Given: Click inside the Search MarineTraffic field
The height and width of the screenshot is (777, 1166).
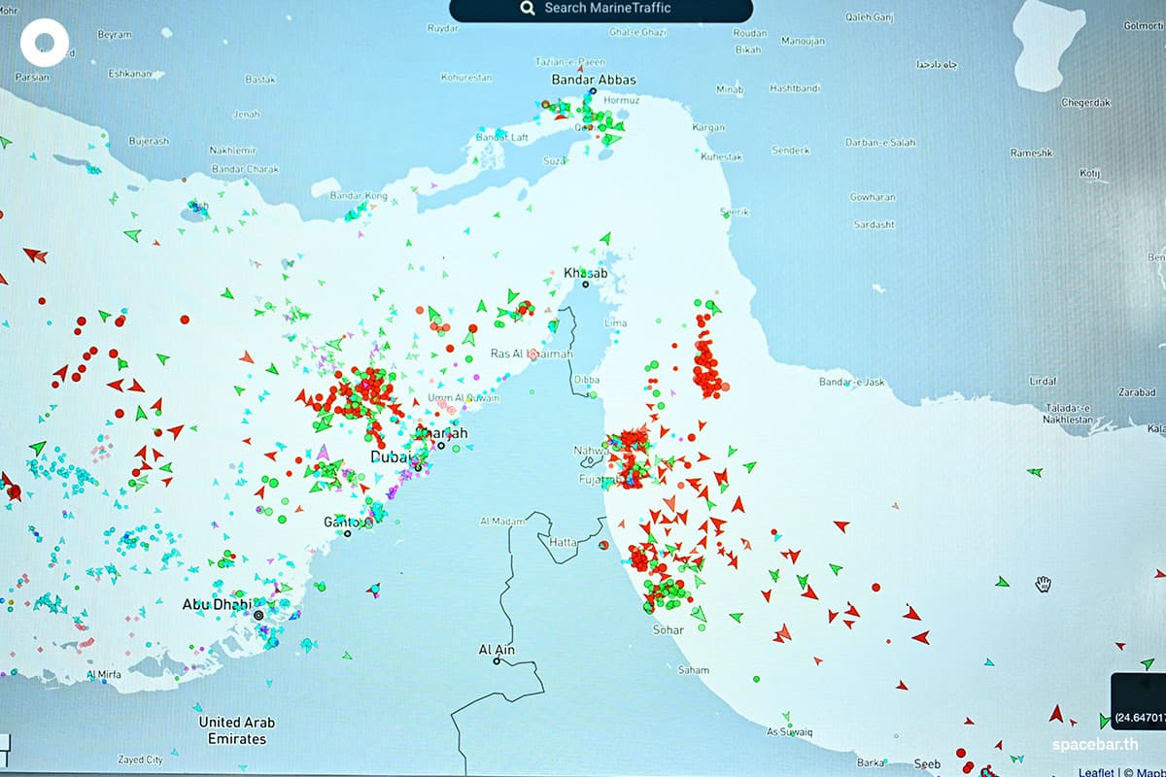Looking at the screenshot, I should 602,8.
